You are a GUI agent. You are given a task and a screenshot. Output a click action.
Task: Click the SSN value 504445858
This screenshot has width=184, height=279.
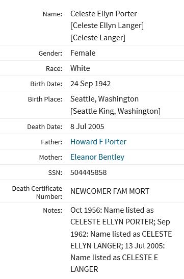(89, 172)
